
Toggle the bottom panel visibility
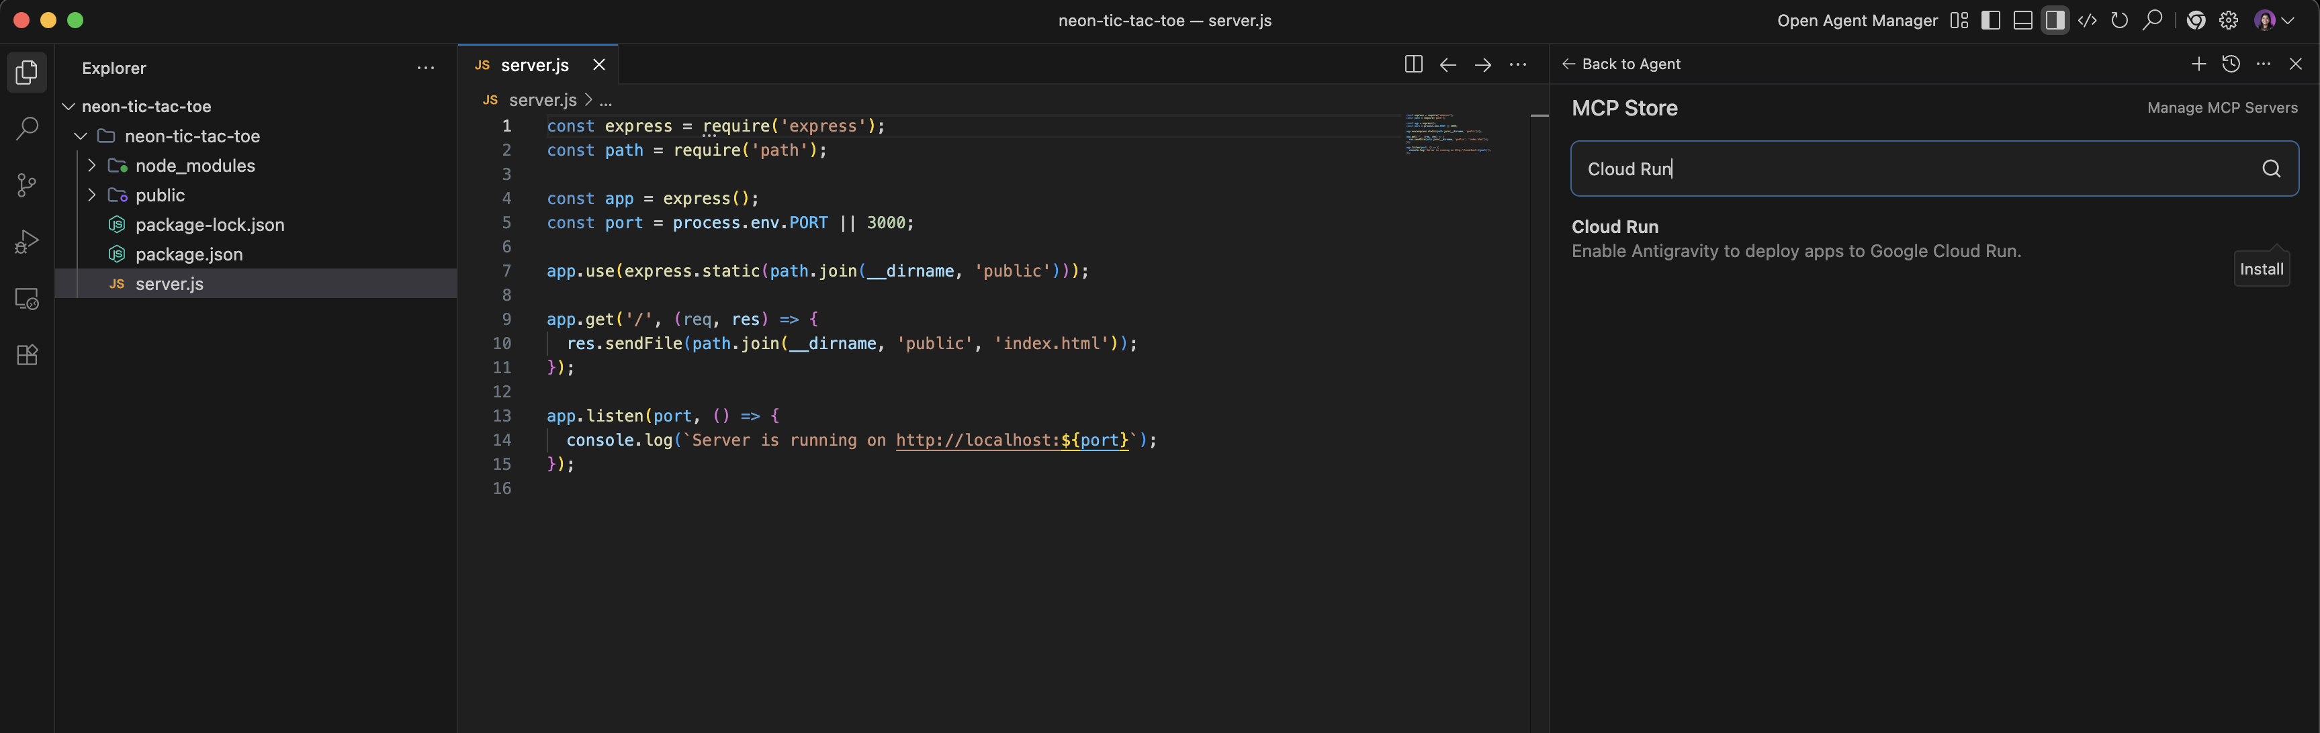(2023, 20)
